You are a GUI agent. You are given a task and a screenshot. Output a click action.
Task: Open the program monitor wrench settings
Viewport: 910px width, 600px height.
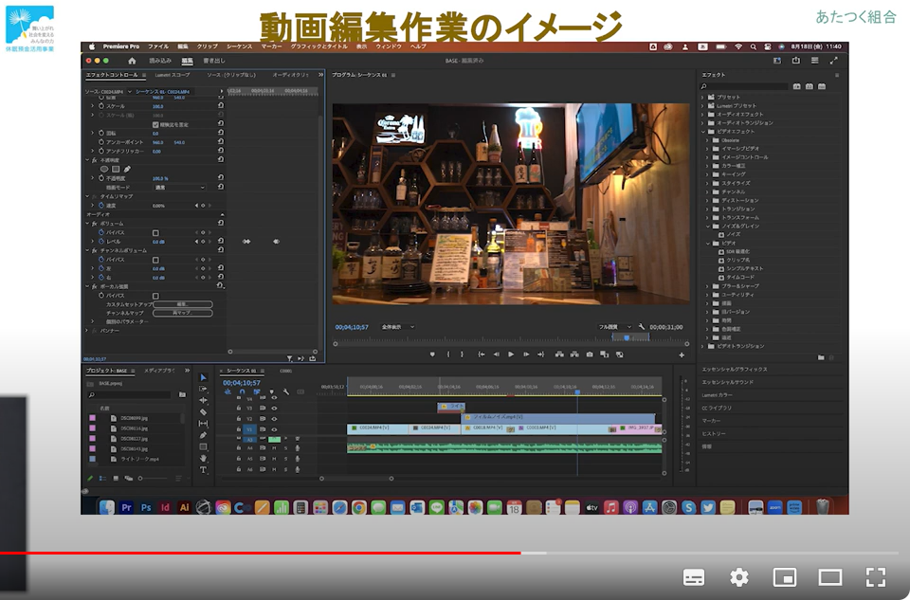642,327
